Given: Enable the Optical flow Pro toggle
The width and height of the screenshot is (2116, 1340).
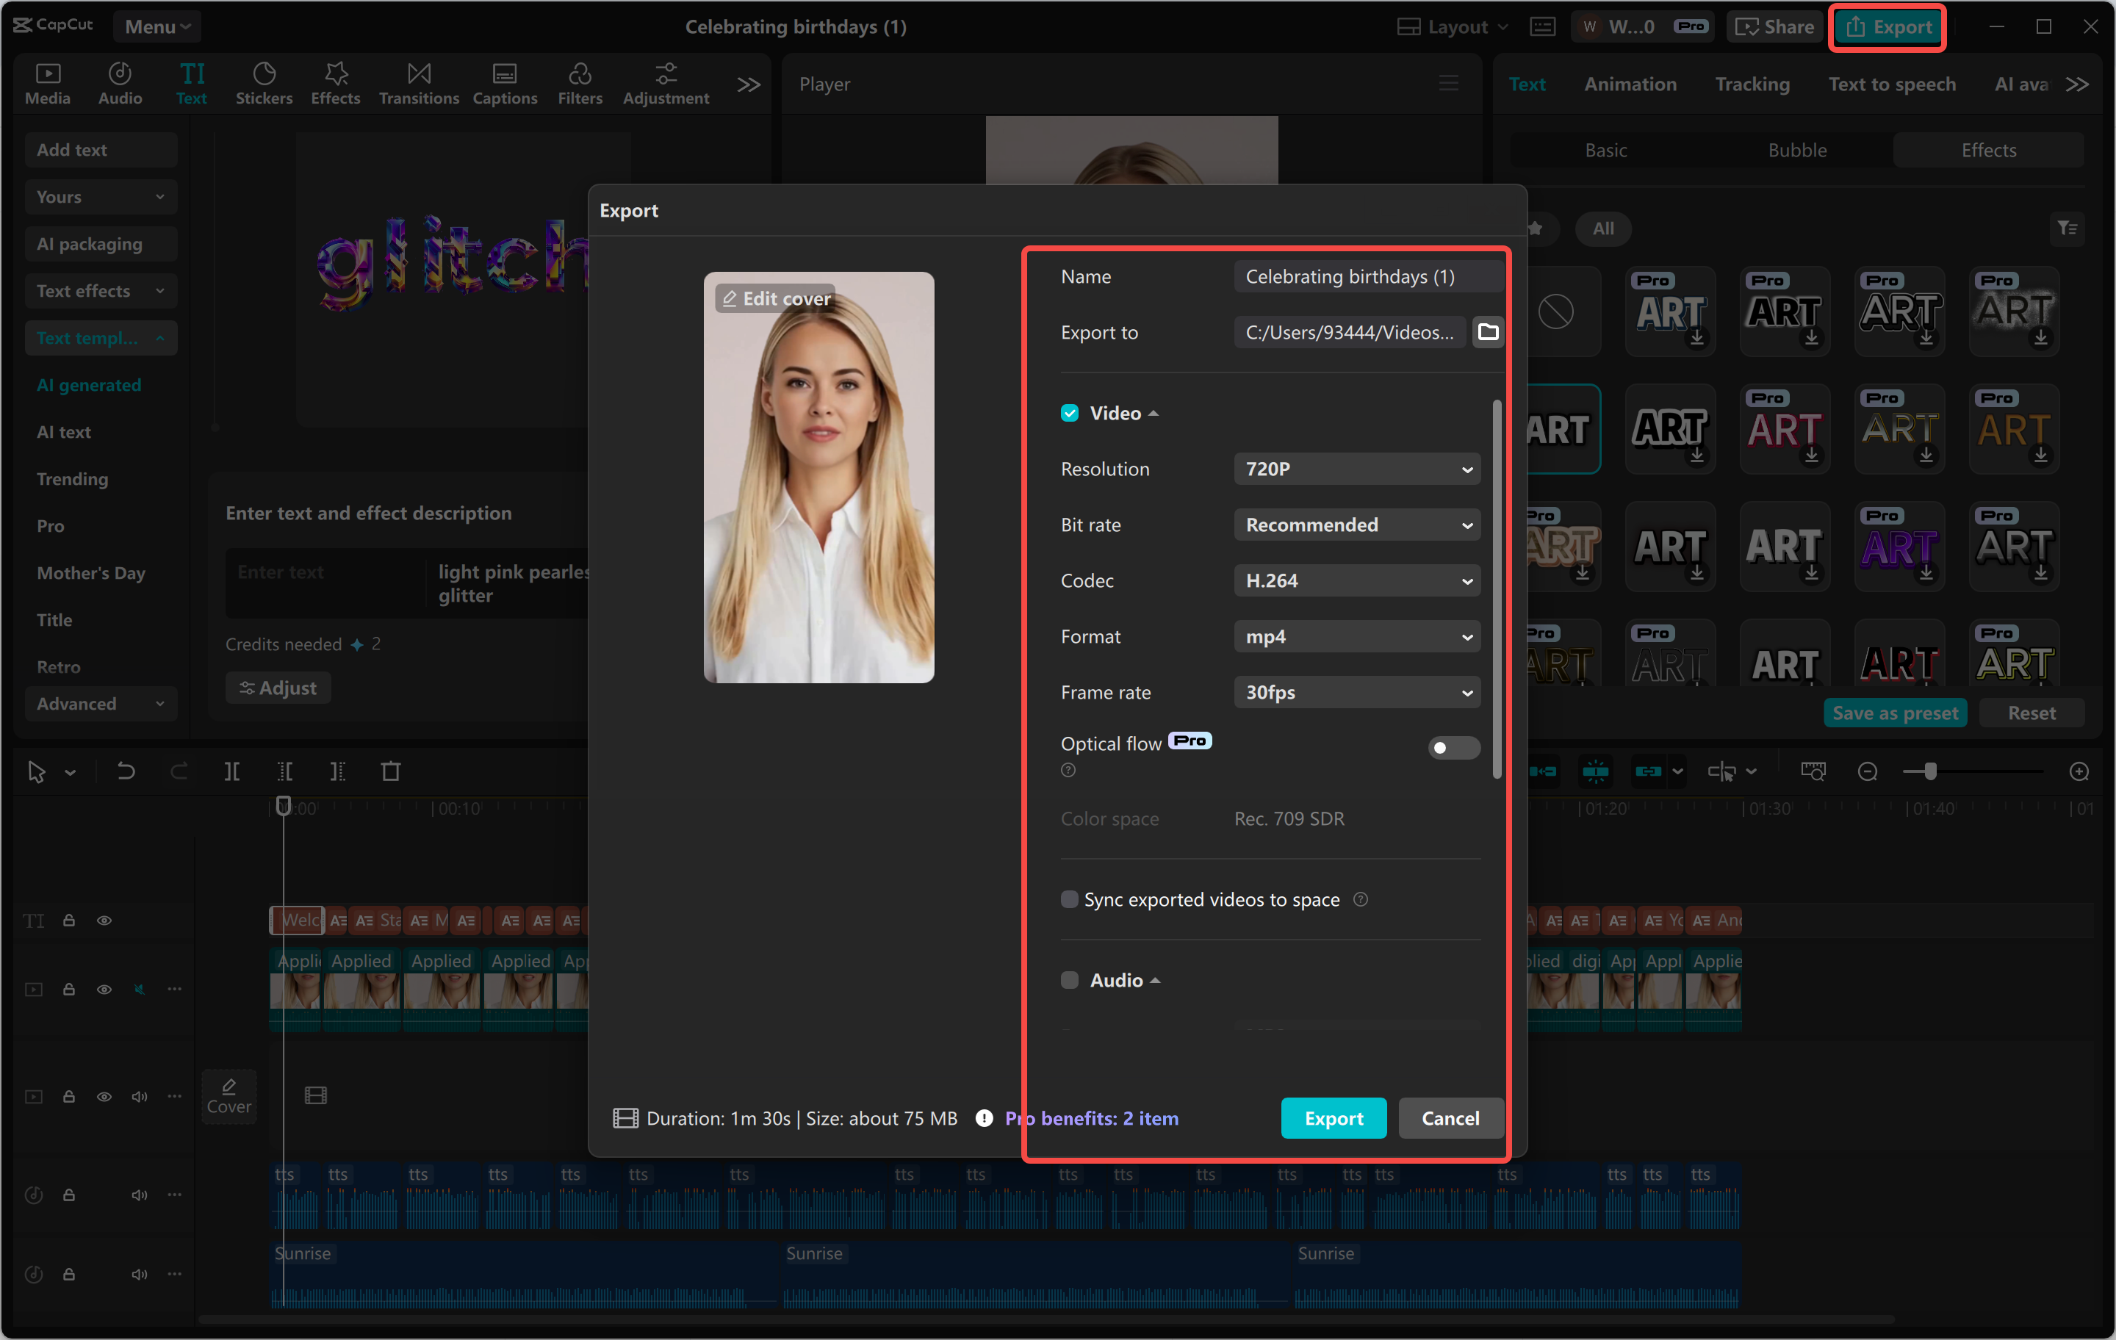Looking at the screenshot, I should (1453, 748).
